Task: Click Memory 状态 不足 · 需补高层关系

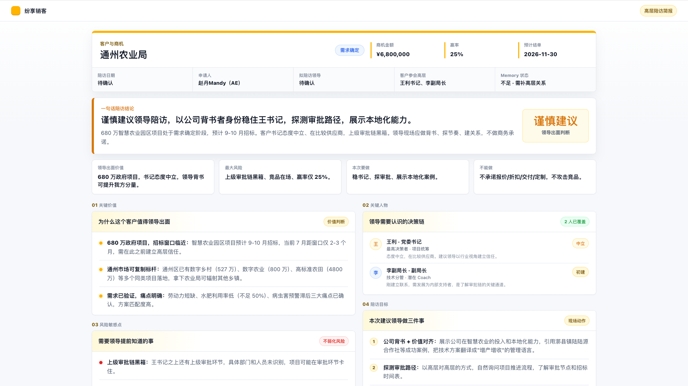Action: 545,79
